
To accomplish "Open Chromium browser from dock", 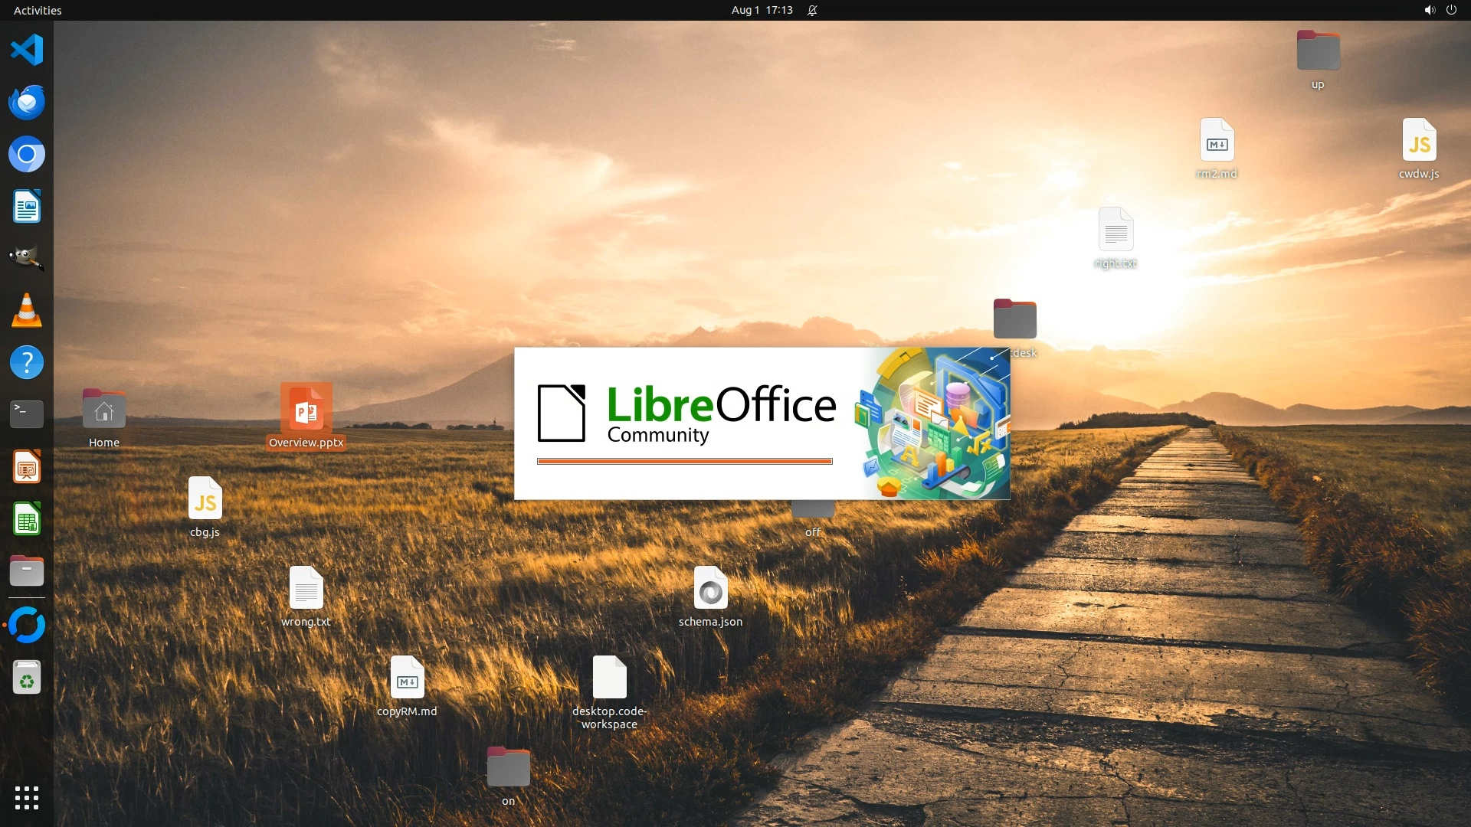I will [27, 155].
